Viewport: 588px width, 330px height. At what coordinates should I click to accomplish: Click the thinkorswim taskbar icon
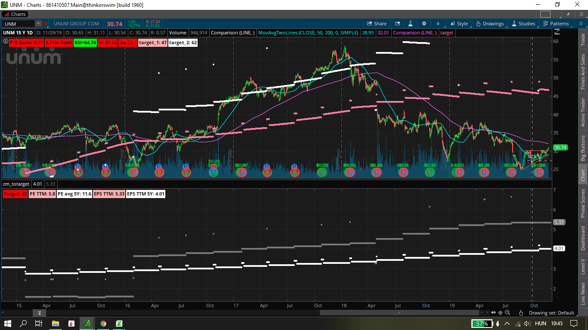[x=87, y=324]
